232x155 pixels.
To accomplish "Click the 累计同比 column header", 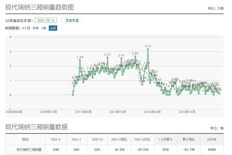I will pyautogui.click(x=189, y=139).
